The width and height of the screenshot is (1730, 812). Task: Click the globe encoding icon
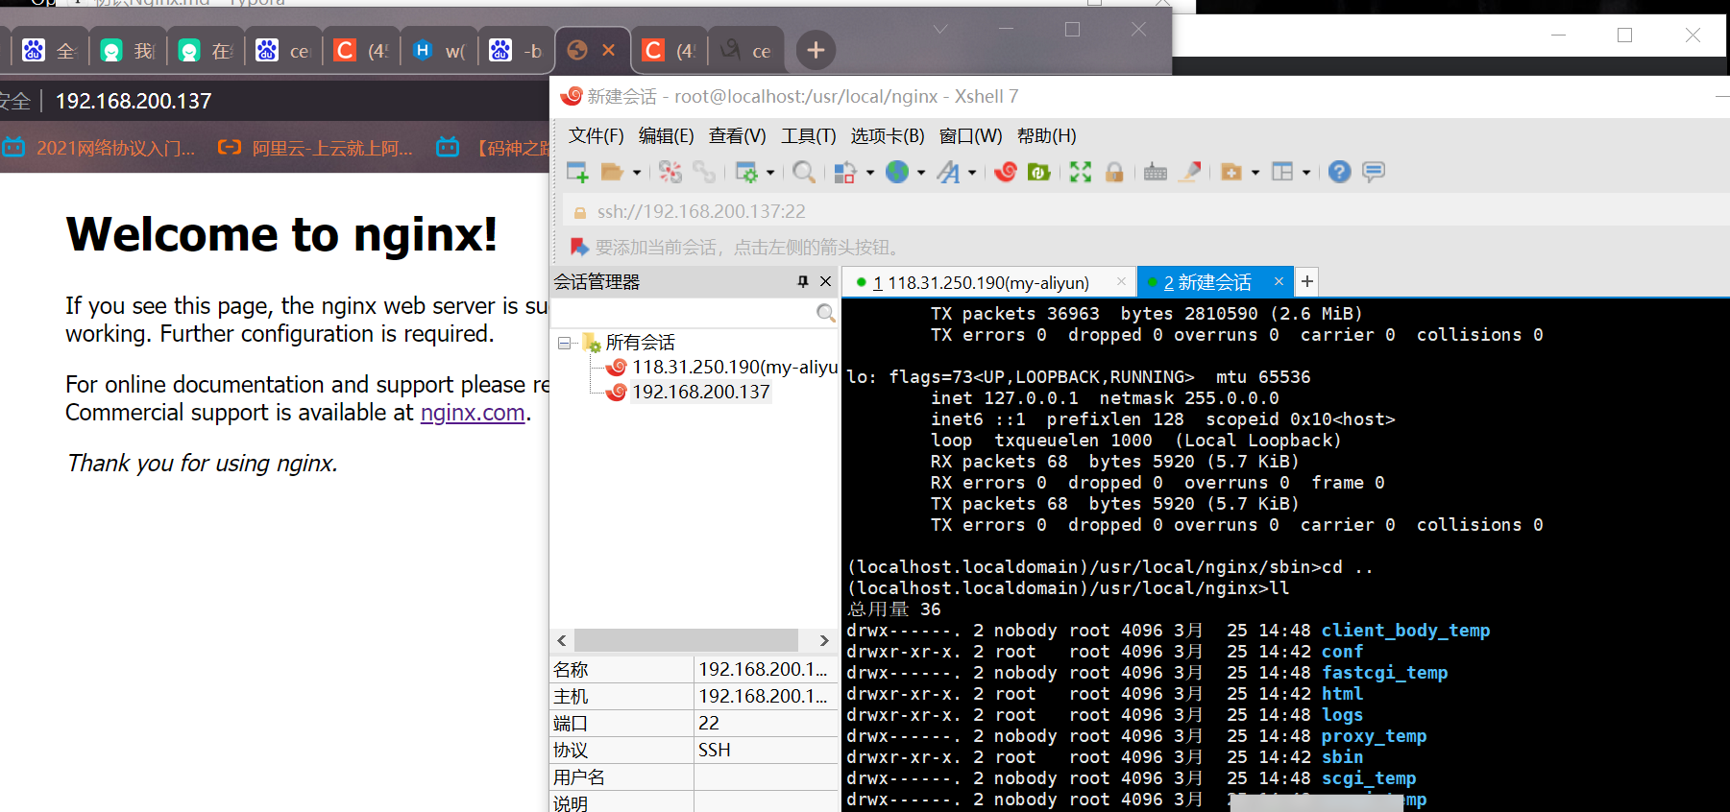[897, 172]
